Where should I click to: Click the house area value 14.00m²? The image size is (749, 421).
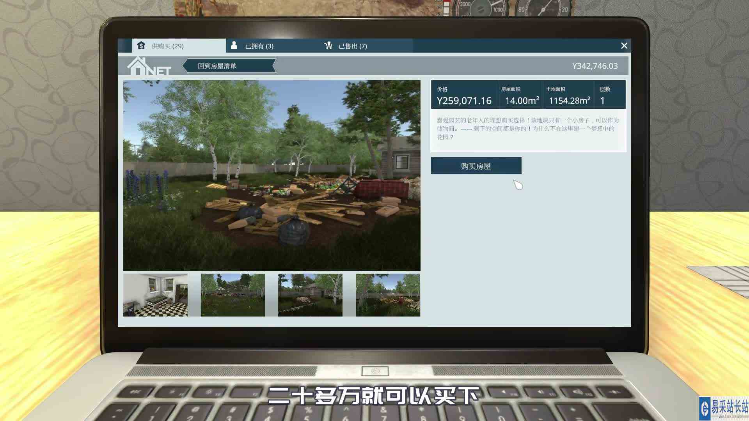point(522,100)
